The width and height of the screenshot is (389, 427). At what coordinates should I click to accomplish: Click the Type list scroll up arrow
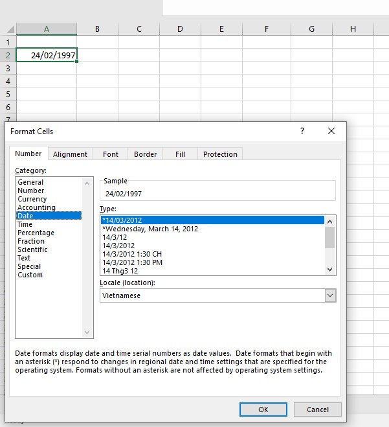pyautogui.click(x=330, y=222)
